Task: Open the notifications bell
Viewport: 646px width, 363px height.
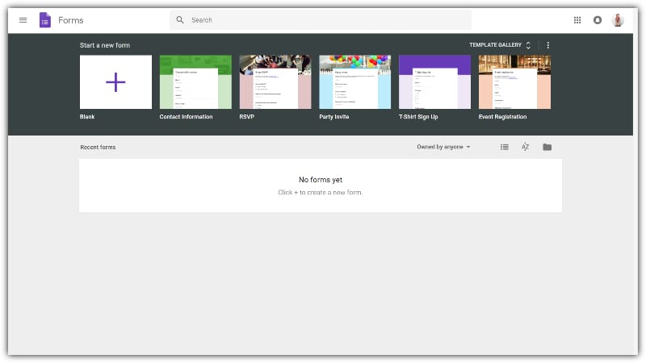Action: tap(598, 20)
